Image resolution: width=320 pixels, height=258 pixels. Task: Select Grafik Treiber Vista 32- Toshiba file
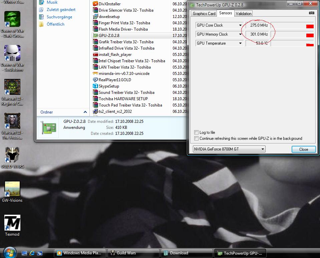pyautogui.click(x=126, y=42)
